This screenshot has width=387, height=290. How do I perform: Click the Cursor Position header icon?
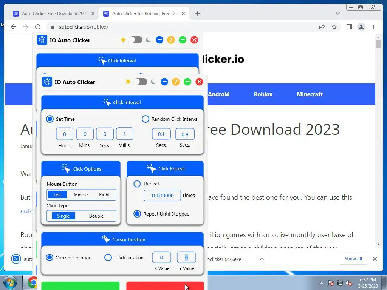pos(106,239)
